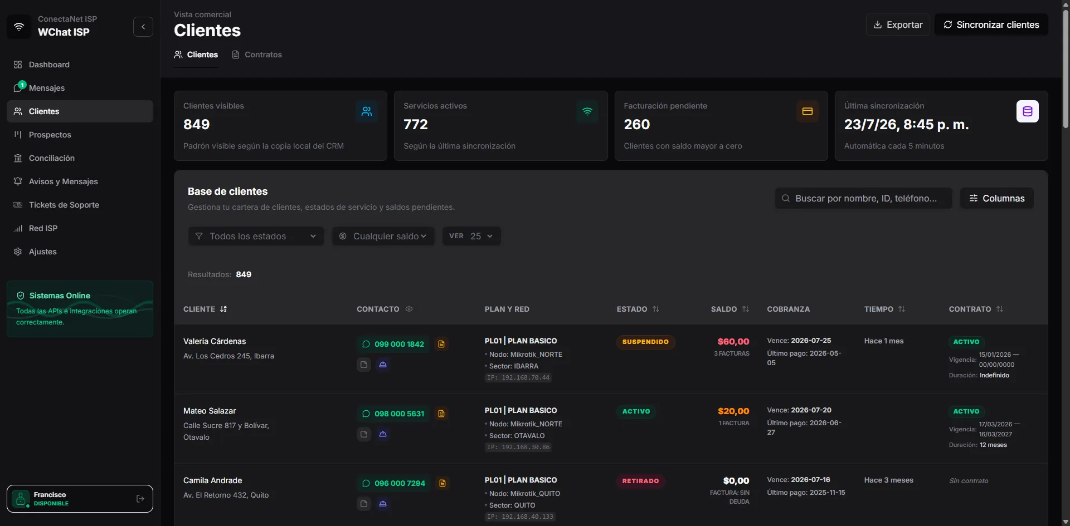The image size is (1070, 526).
Task: Click orange note icon in Valeria Cárdenas row
Action: pos(441,344)
